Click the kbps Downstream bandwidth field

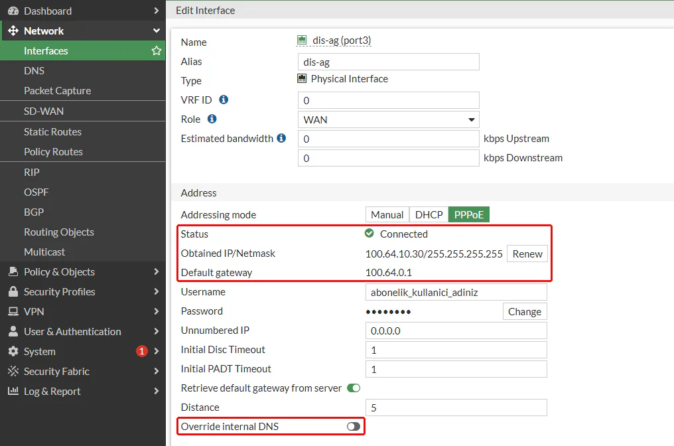click(389, 158)
